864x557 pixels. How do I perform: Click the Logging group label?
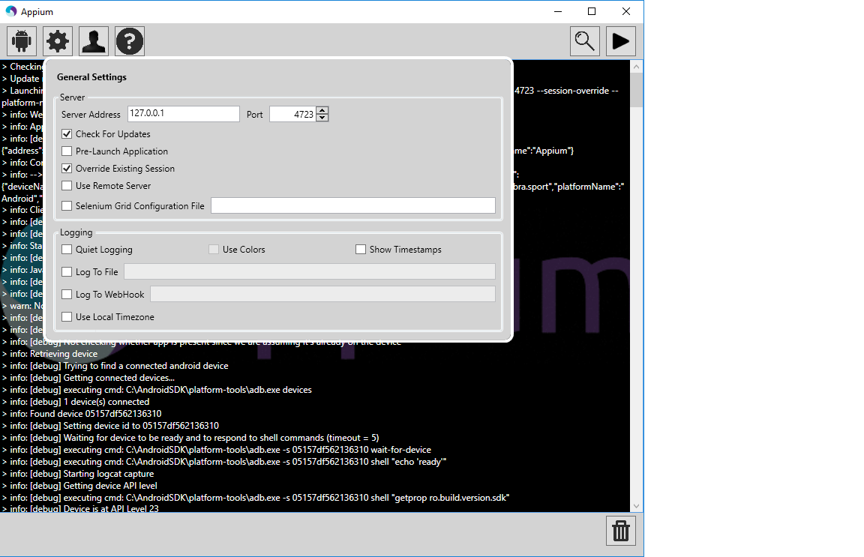click(x=76, y=232)
